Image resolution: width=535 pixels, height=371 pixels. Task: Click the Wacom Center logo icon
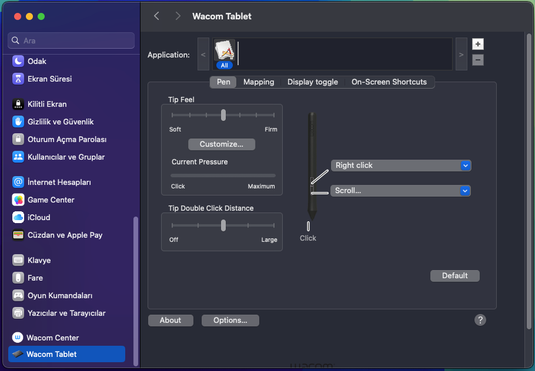18,338
